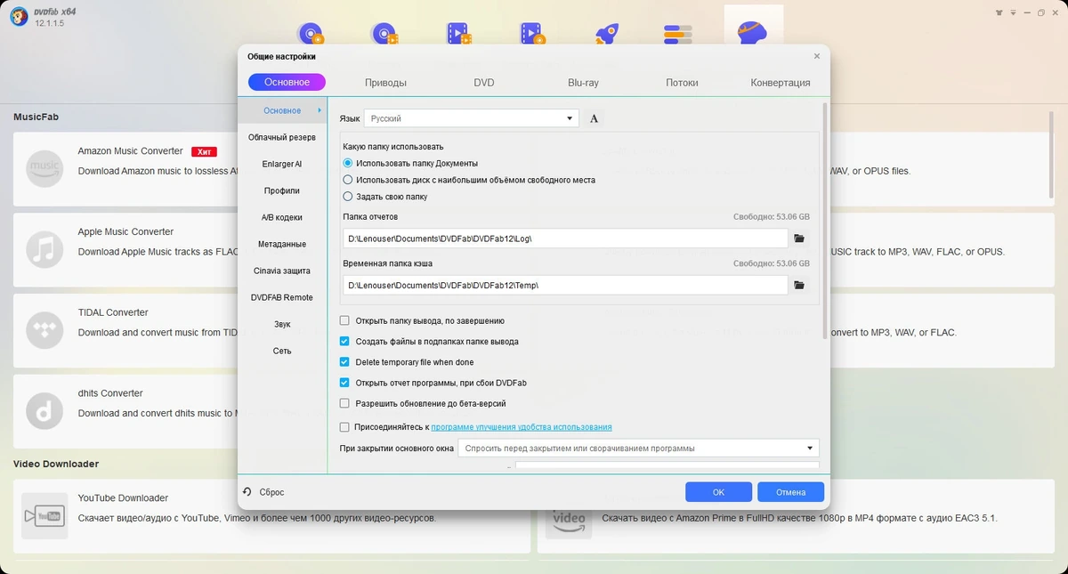The image size is (1068, 574).
Task: Open 'DVDFAB Remote' settings section
Action: coord(282,297)
